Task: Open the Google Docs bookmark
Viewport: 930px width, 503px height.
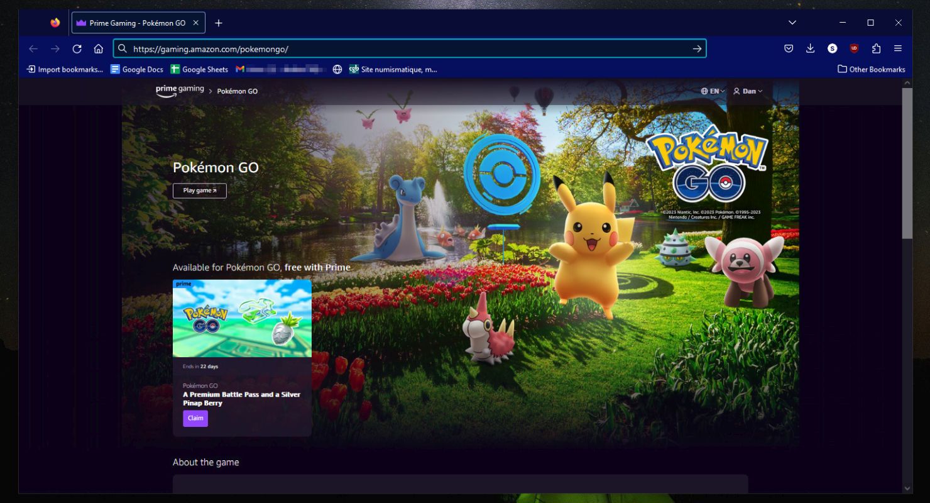Action: click(137, 69)
